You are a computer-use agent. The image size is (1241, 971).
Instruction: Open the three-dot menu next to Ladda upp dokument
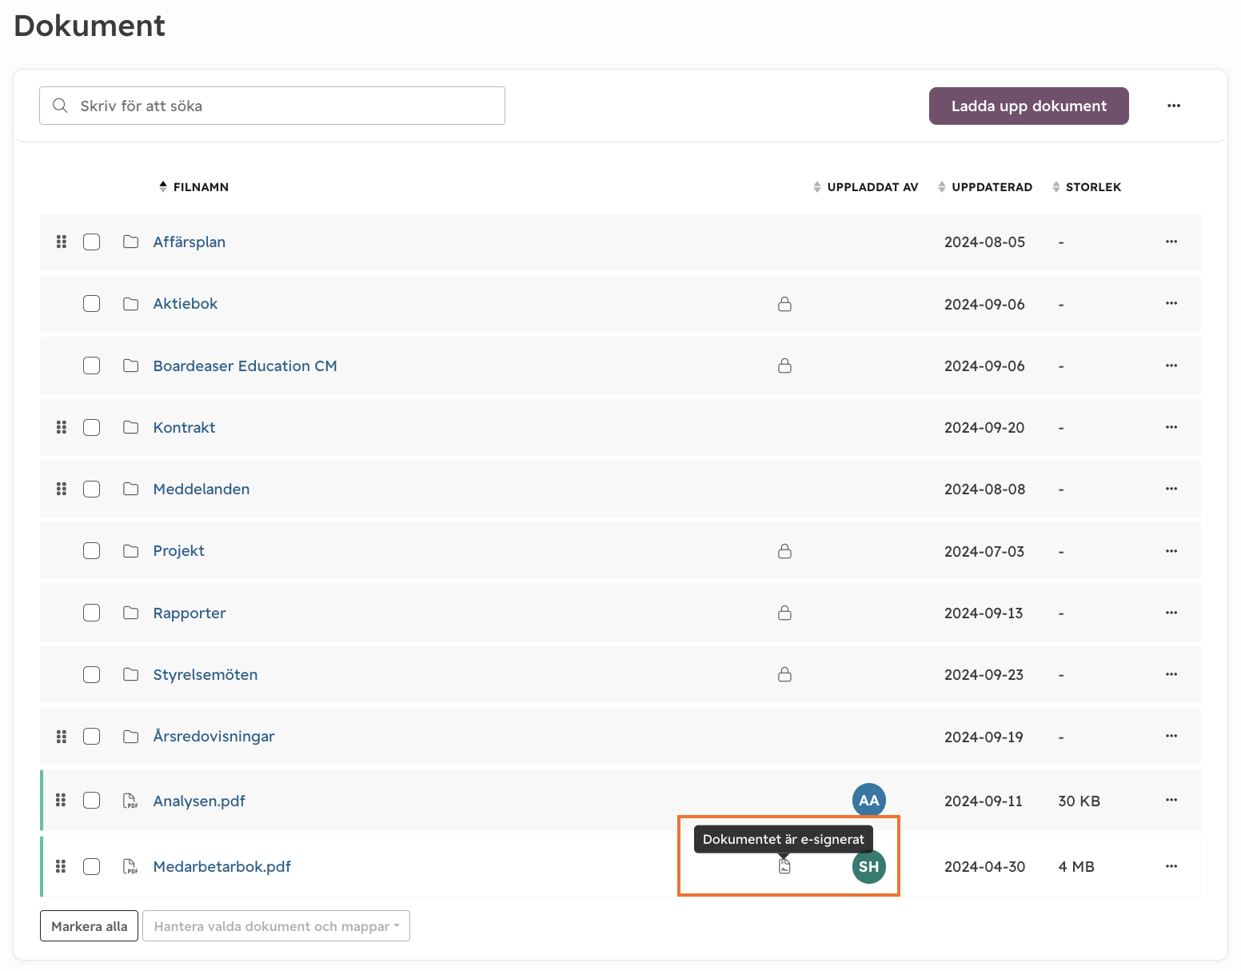pos(1173,106)
